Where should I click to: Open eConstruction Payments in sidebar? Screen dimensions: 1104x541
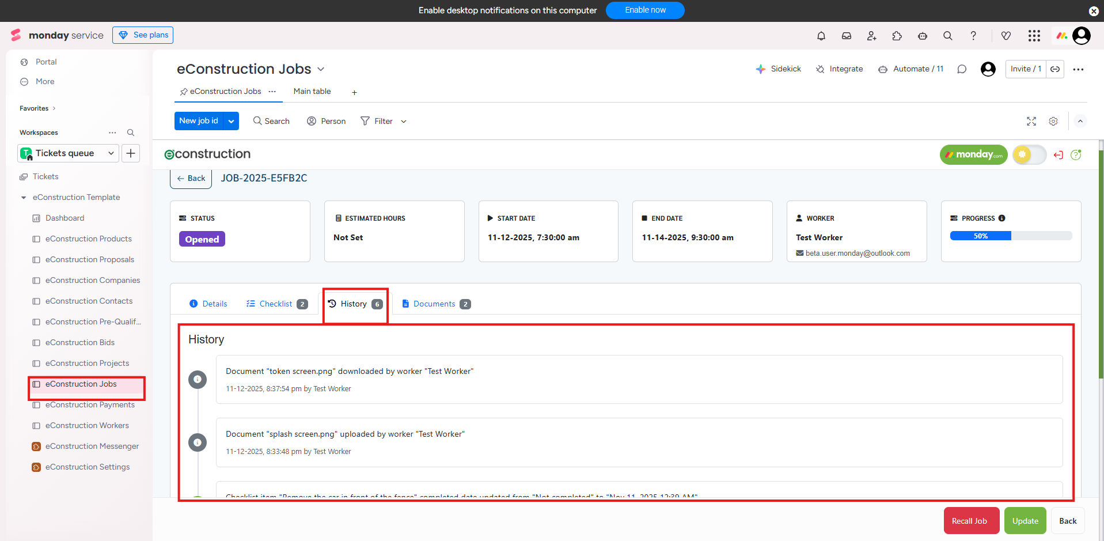coord(90,405)
